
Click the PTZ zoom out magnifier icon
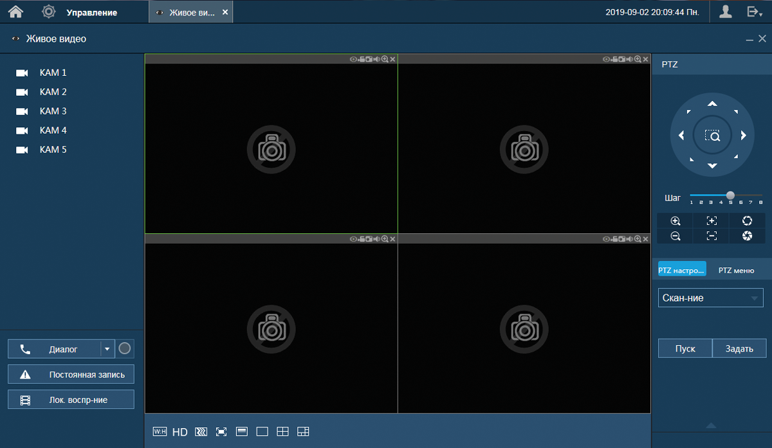[x=675, y=236]
